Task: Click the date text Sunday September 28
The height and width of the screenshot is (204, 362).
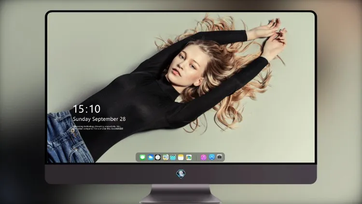Action: pyautogui.click(x=99, y=119)
